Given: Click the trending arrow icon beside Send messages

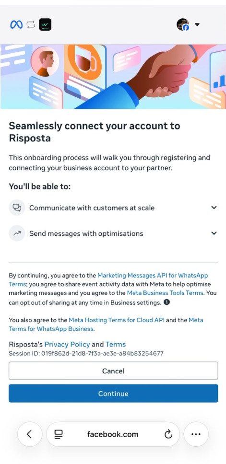Looking at the screenshot, I should [x=17, y=233].
